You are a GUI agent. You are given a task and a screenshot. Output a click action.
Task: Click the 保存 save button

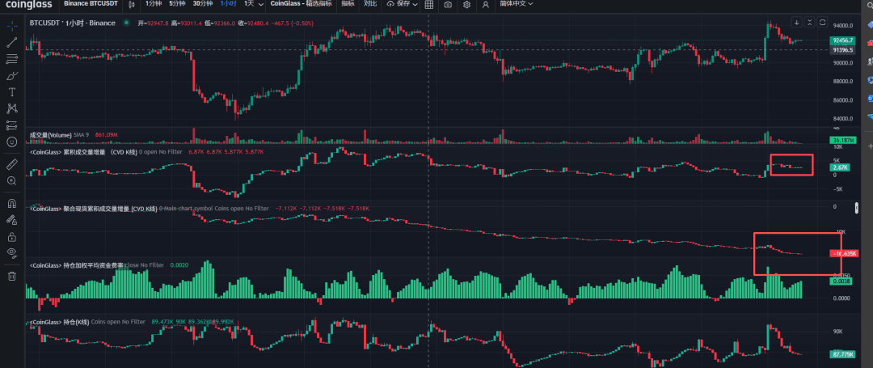click(x=399, y=4)
